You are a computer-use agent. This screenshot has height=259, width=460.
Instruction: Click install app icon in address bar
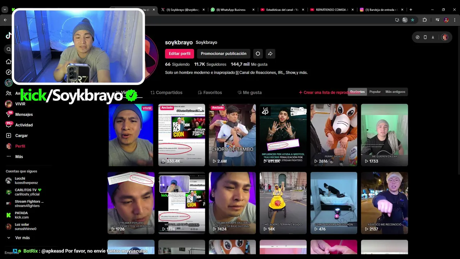coord(397,20)
